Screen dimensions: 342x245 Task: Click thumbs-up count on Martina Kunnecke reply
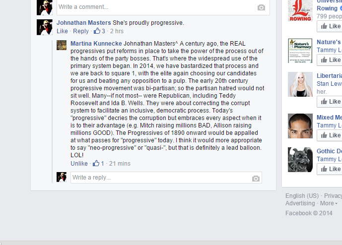click(x=98, y=164)
